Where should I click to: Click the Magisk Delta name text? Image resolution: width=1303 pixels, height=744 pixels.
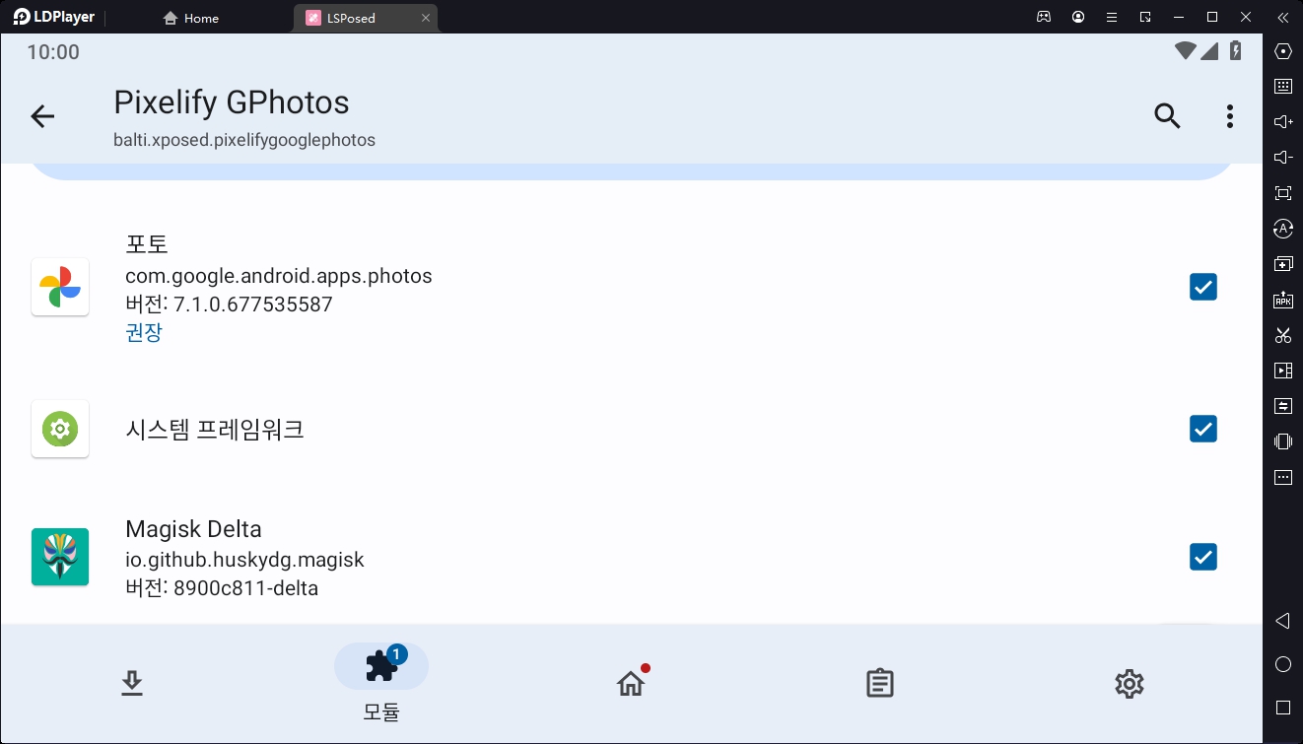tap(193, 529)
